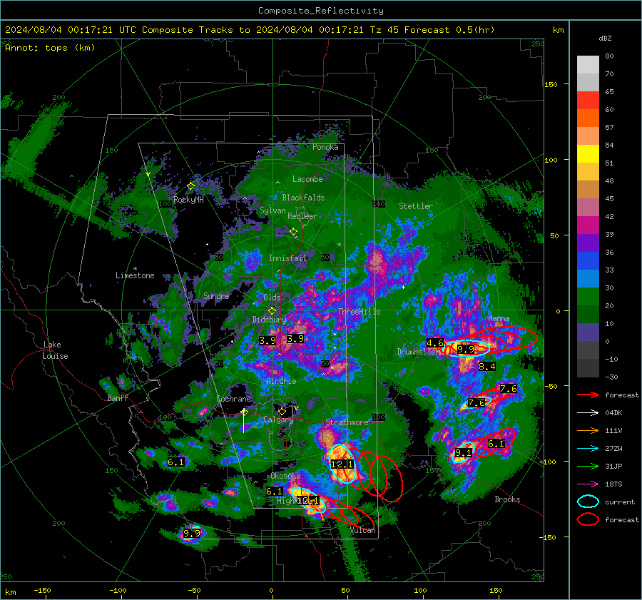The image size is (642, 600).
Task: Click the red forecast ellipse legend icon
Action: click(x=588, y=519)
